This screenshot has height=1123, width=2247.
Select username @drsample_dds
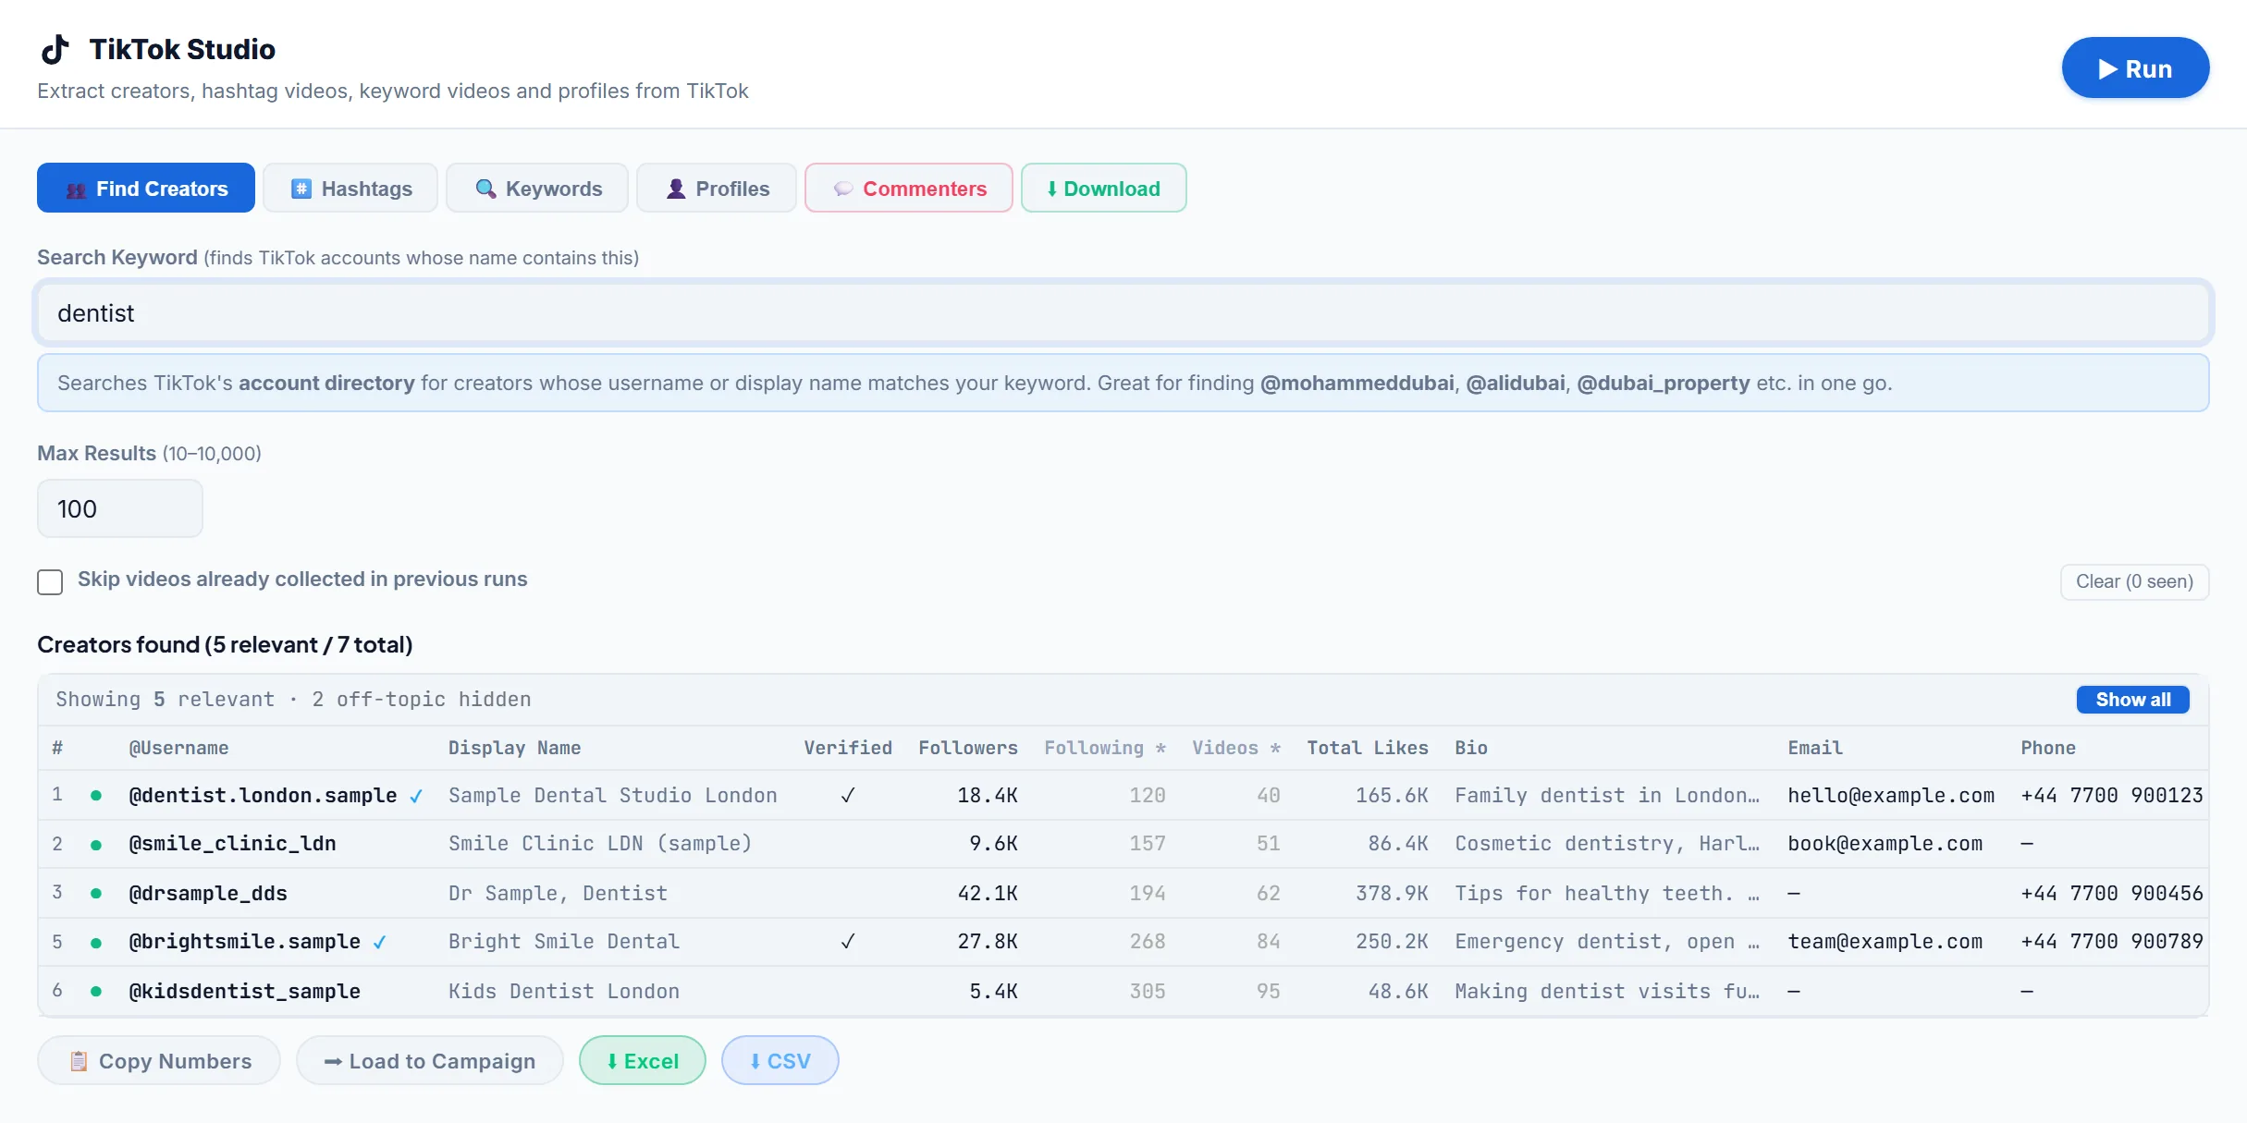[x=208, y=893]
